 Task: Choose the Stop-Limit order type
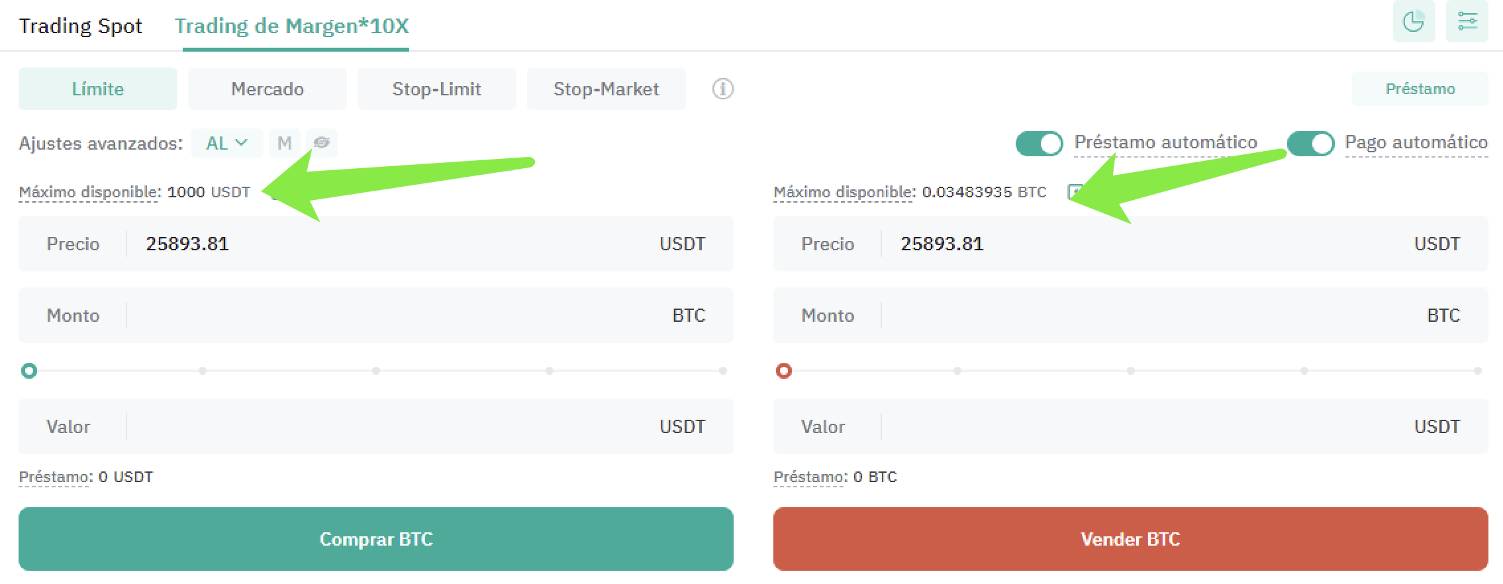(x=436, y=89)
